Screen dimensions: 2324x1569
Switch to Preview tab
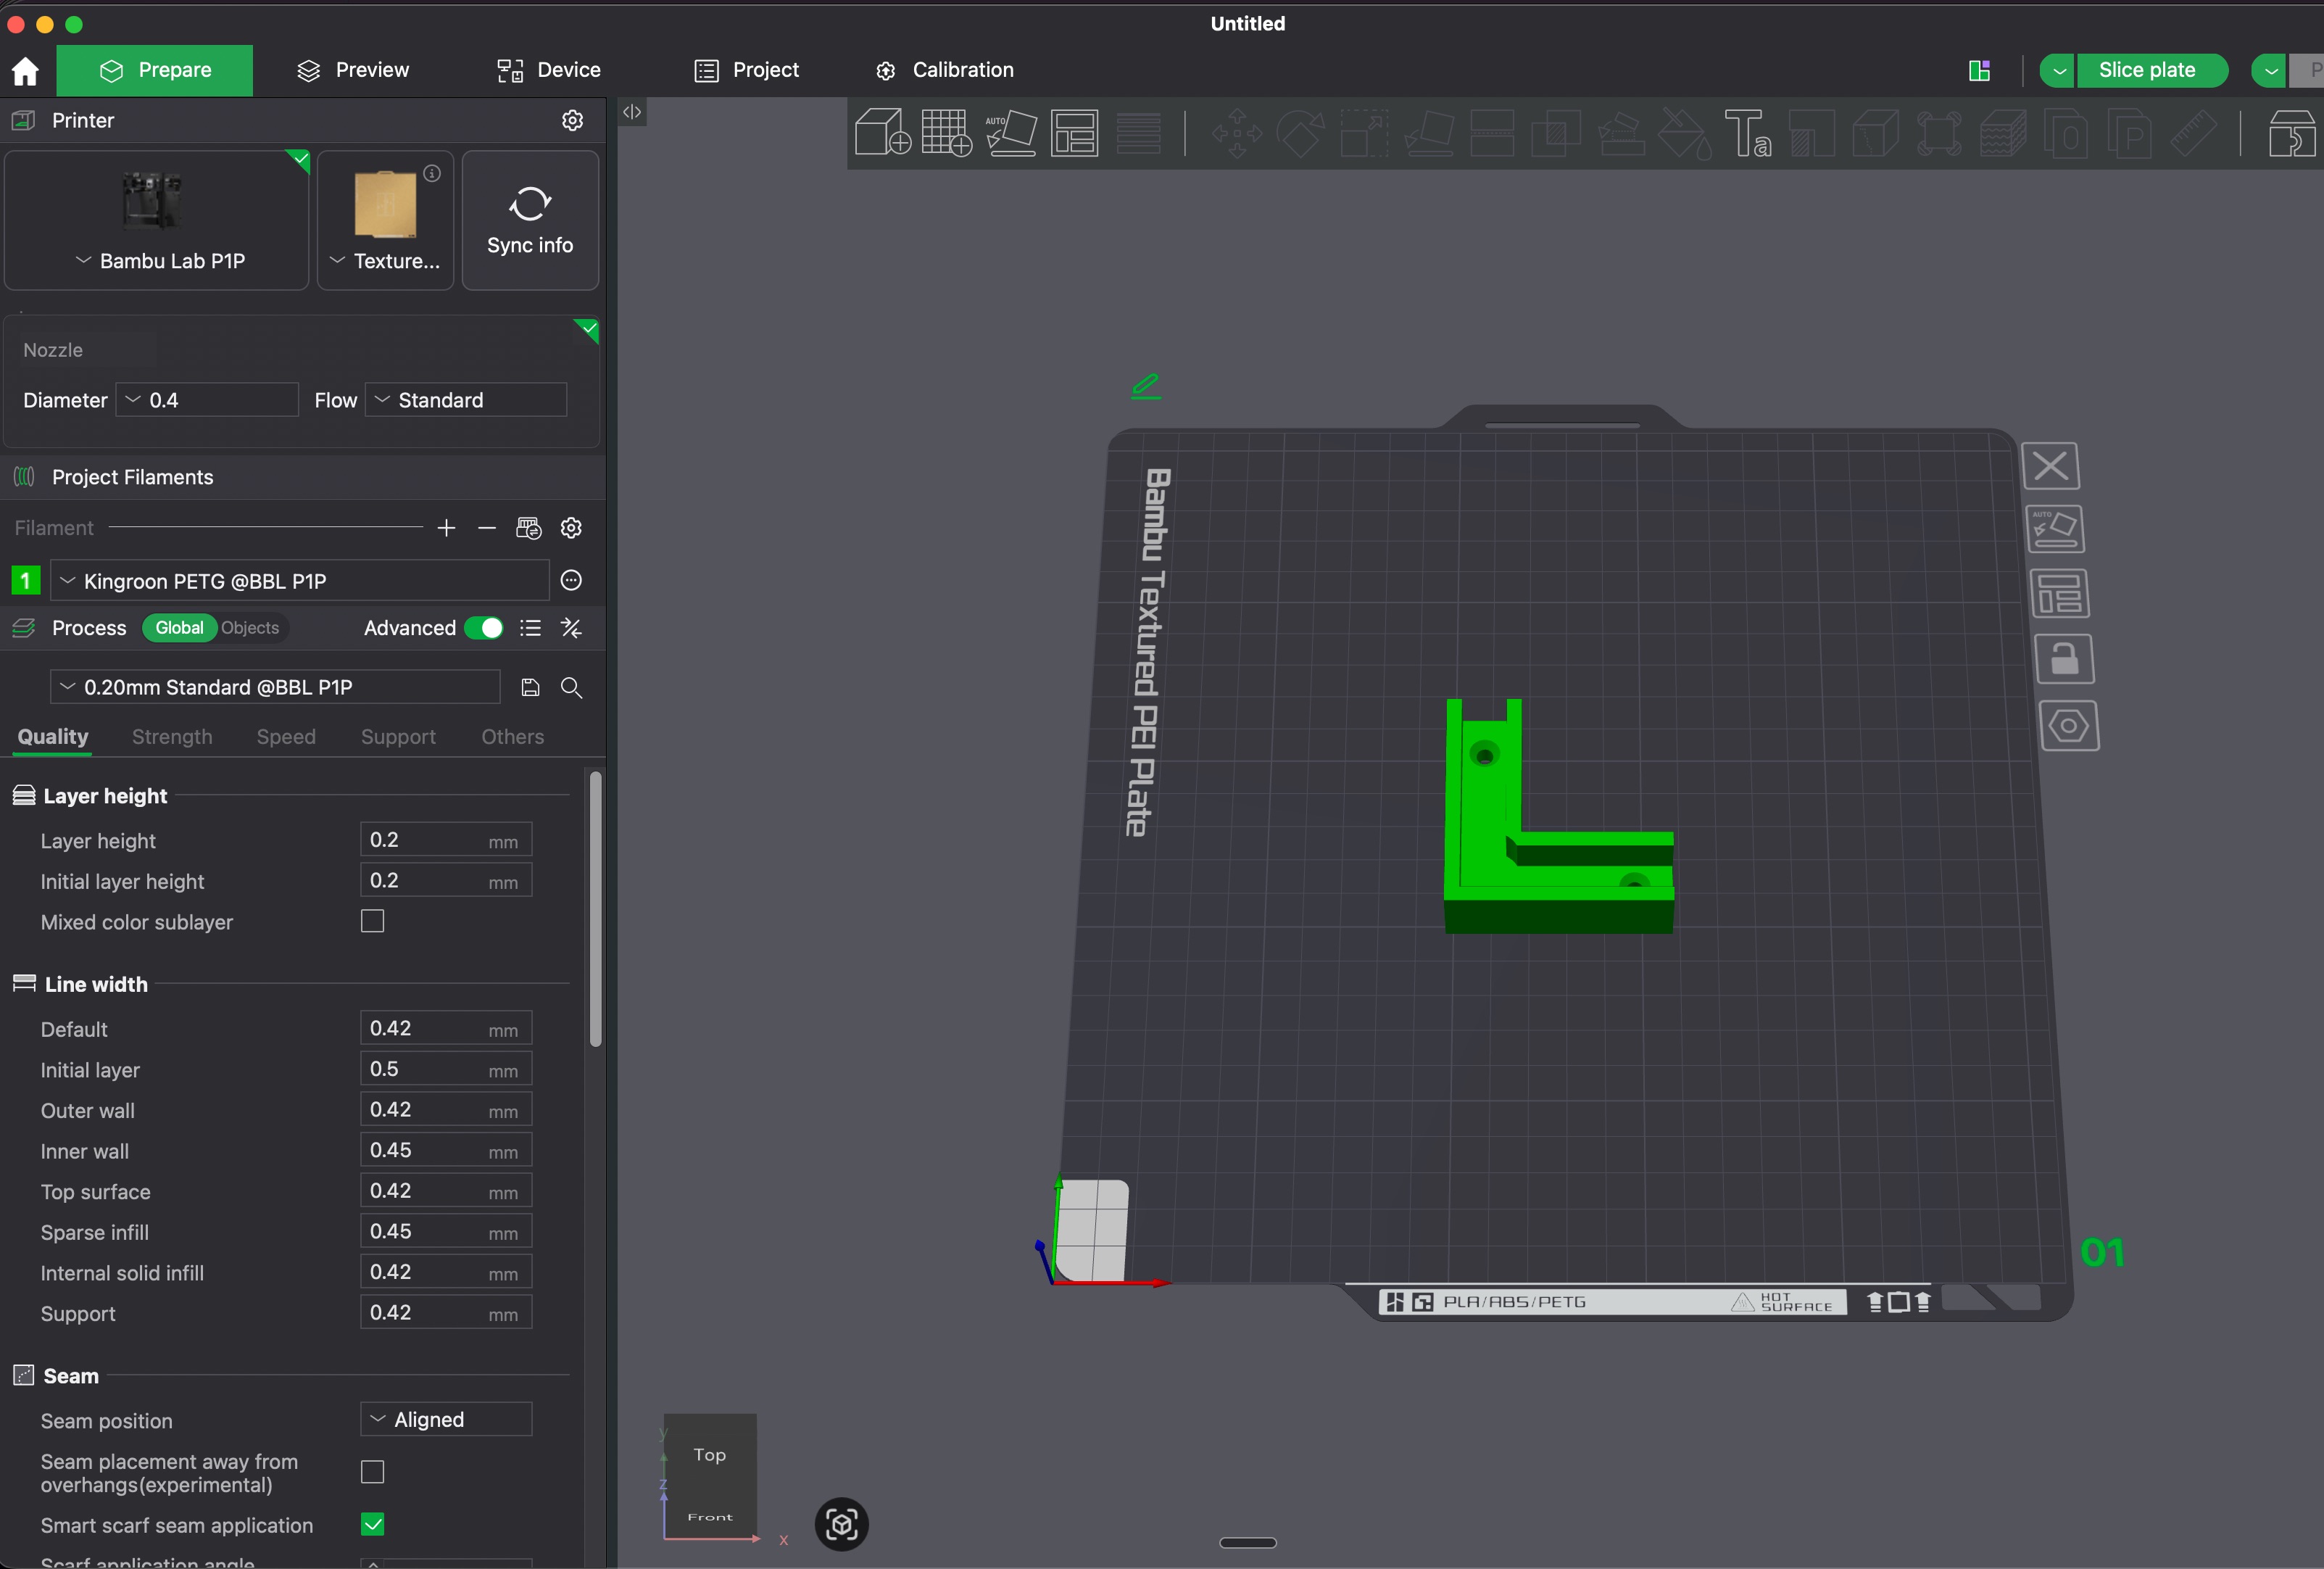click(352, 70)
